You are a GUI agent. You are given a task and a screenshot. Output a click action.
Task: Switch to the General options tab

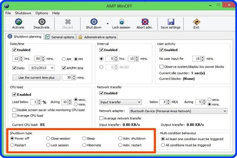(60, 37)
